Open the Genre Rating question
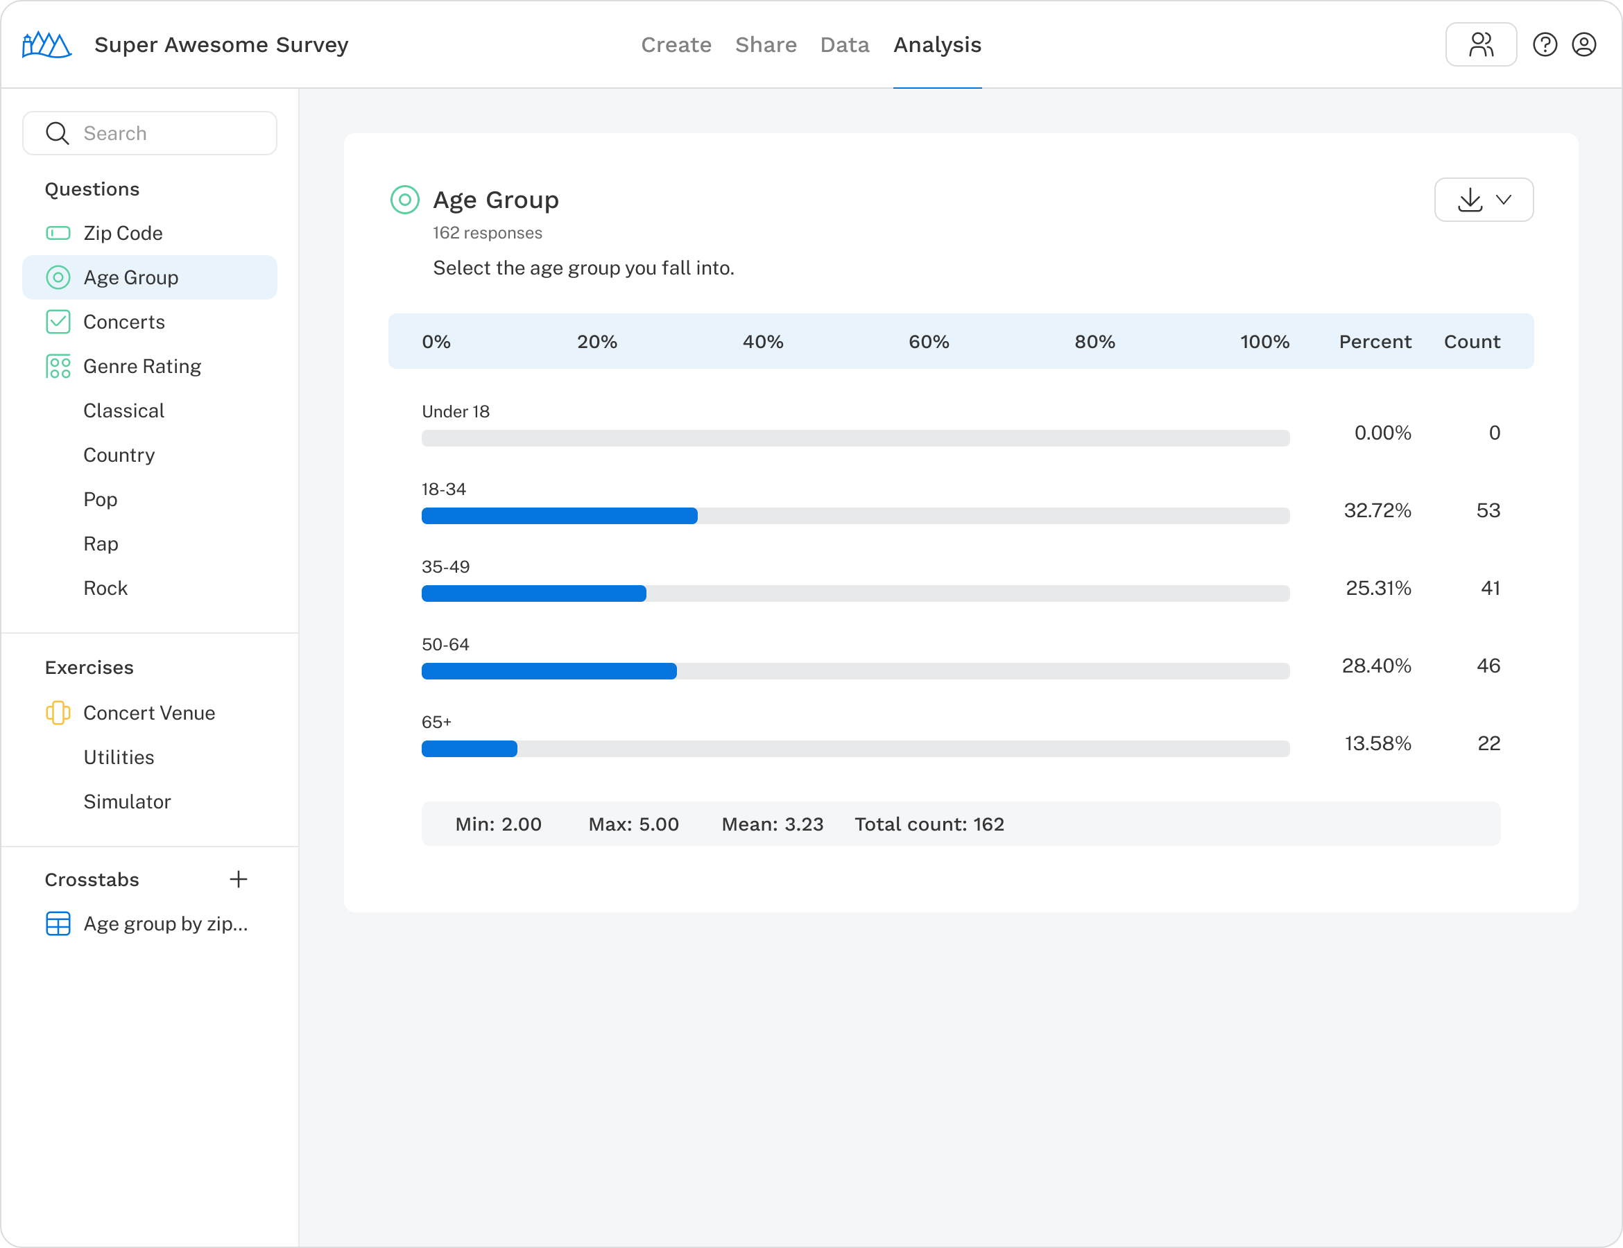Viewport: 1623px width, 1248px height. click(x=149, y=366)
